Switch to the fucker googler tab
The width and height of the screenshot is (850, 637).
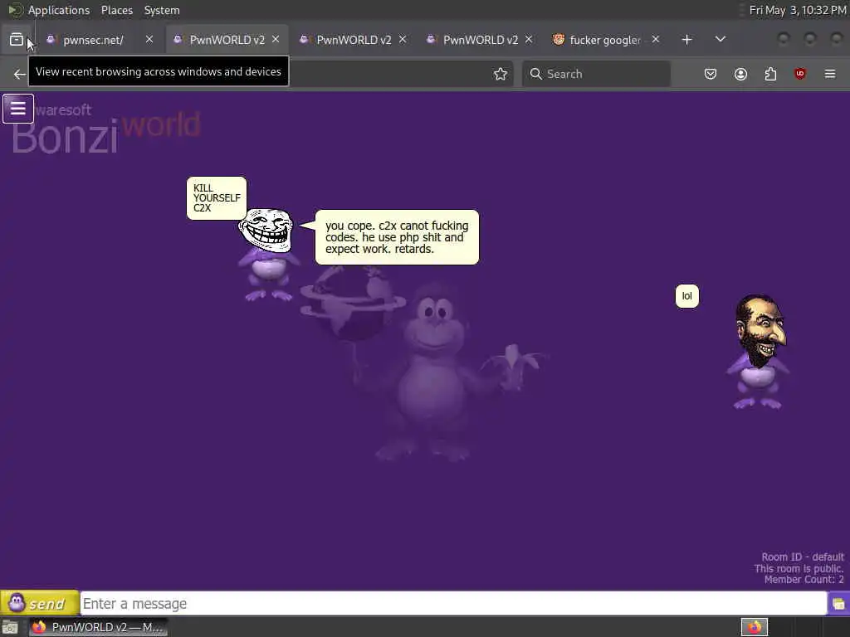click(x=607, y=40)
